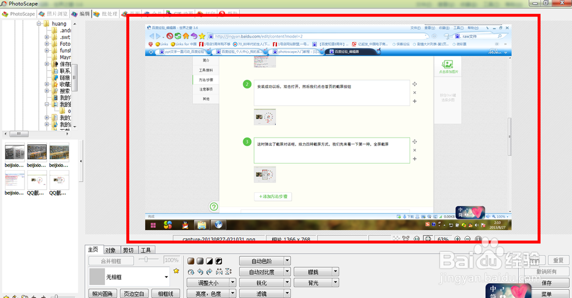Screen dimensions: 572x298
Task: Open the 自动色阶 dropdown arrow
Action: pyautogui.click(x=287, y=261)
